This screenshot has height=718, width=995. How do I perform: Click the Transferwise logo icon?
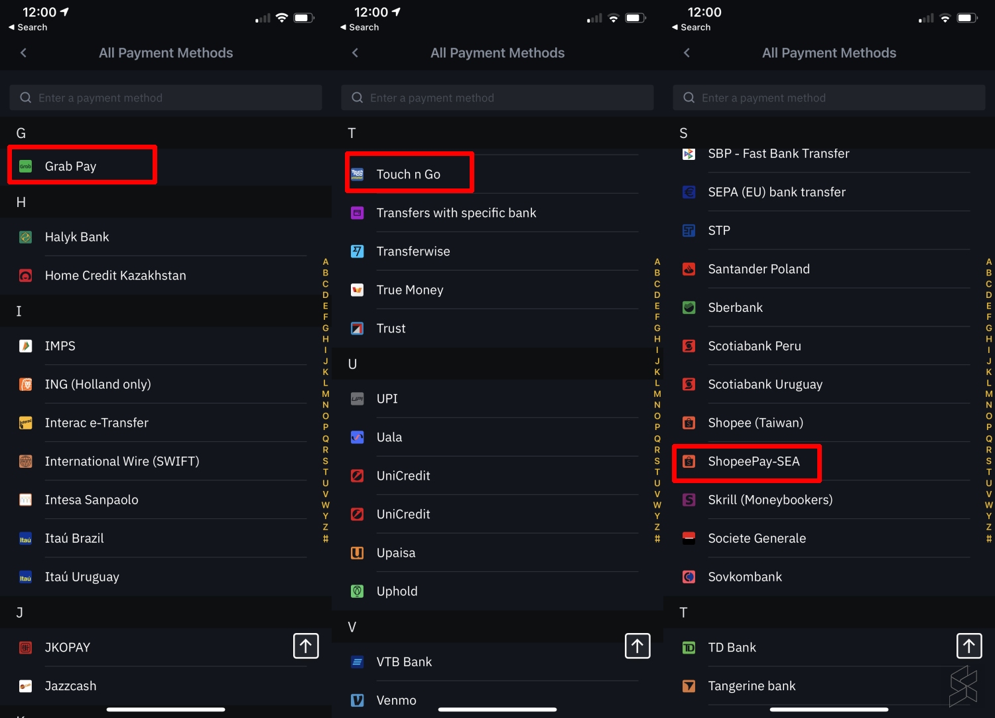pyautogui.click(x=358, y=251)
